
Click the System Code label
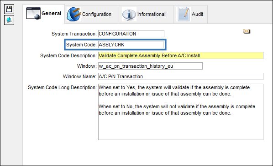point(81,45)
